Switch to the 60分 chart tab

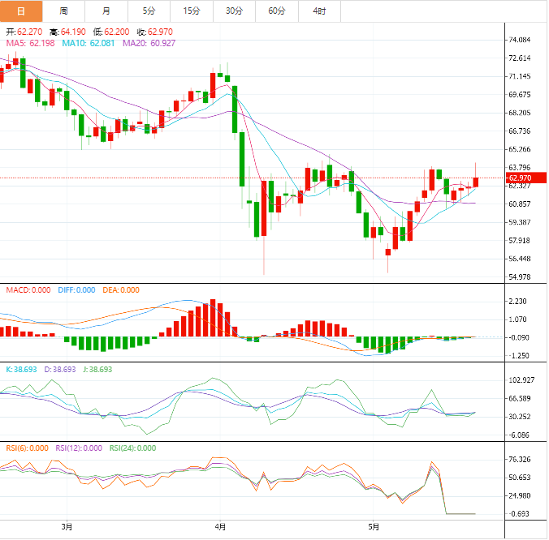(x=277, y=11)
